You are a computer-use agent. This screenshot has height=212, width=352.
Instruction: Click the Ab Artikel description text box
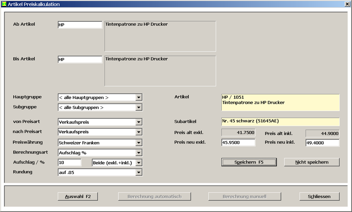tap(160, 36)
